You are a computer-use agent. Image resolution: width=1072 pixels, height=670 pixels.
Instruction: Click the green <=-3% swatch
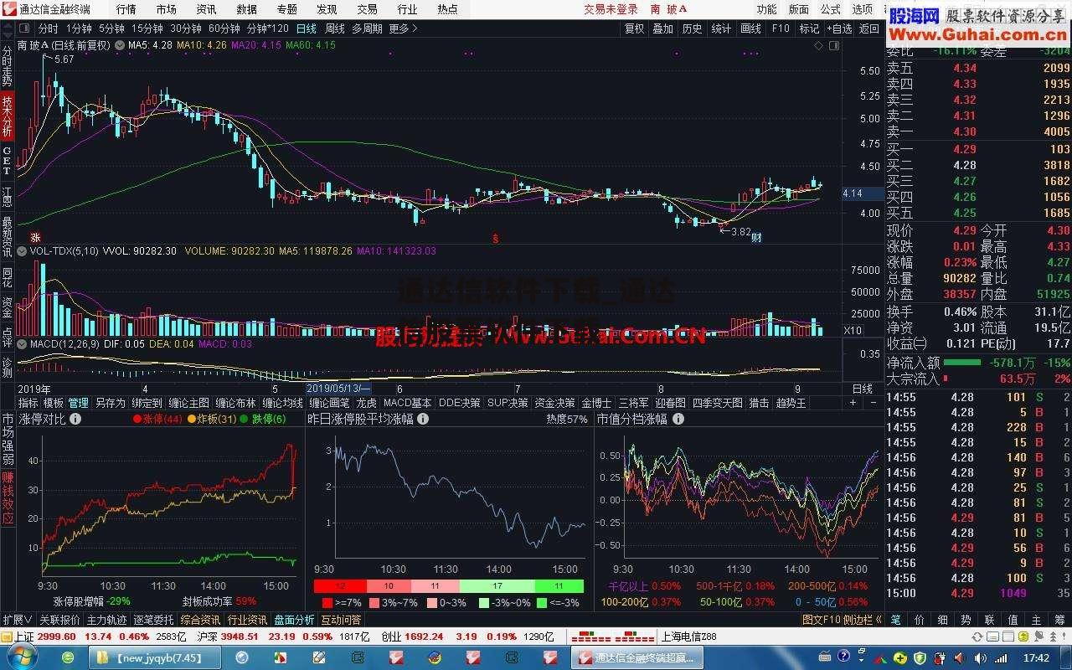542,603
